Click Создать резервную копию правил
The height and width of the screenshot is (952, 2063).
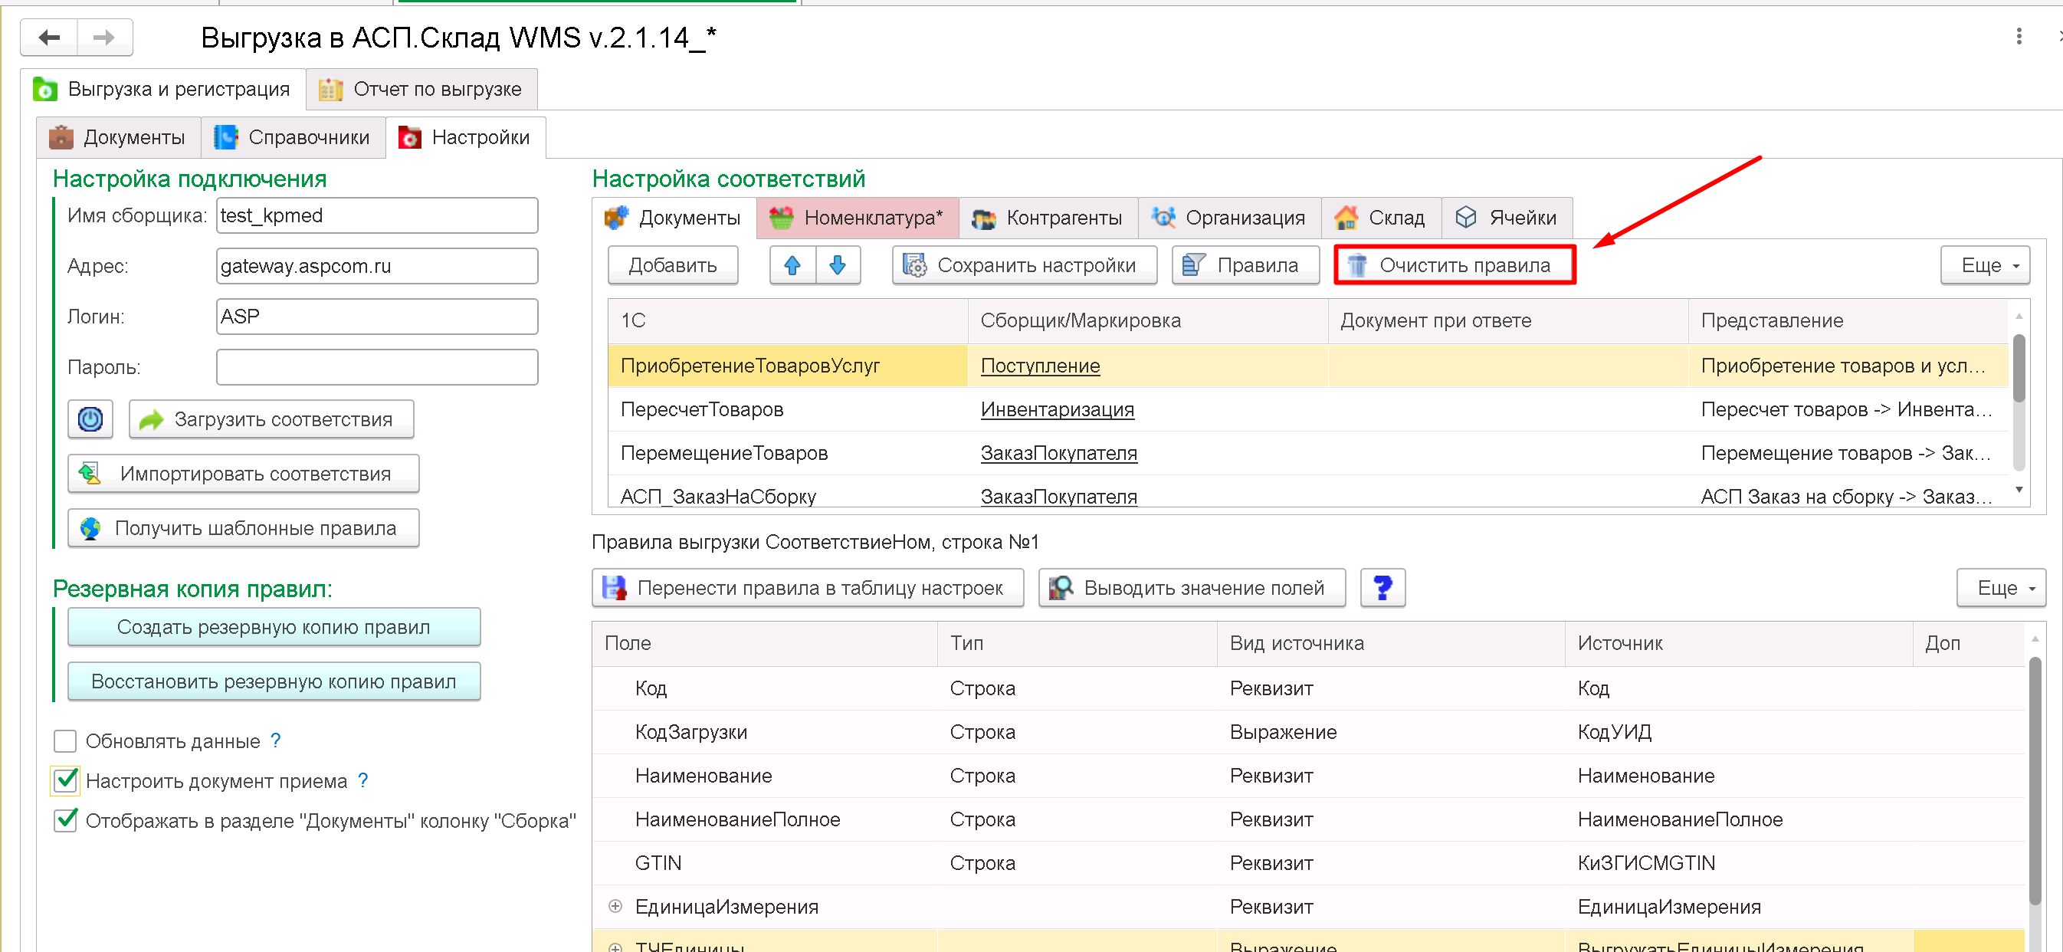pyautogui.click(x=274, y=627)
